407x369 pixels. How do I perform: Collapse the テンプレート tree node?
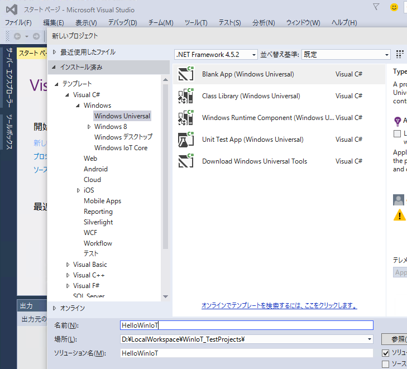pyautogui.click(x=56, y=84)
